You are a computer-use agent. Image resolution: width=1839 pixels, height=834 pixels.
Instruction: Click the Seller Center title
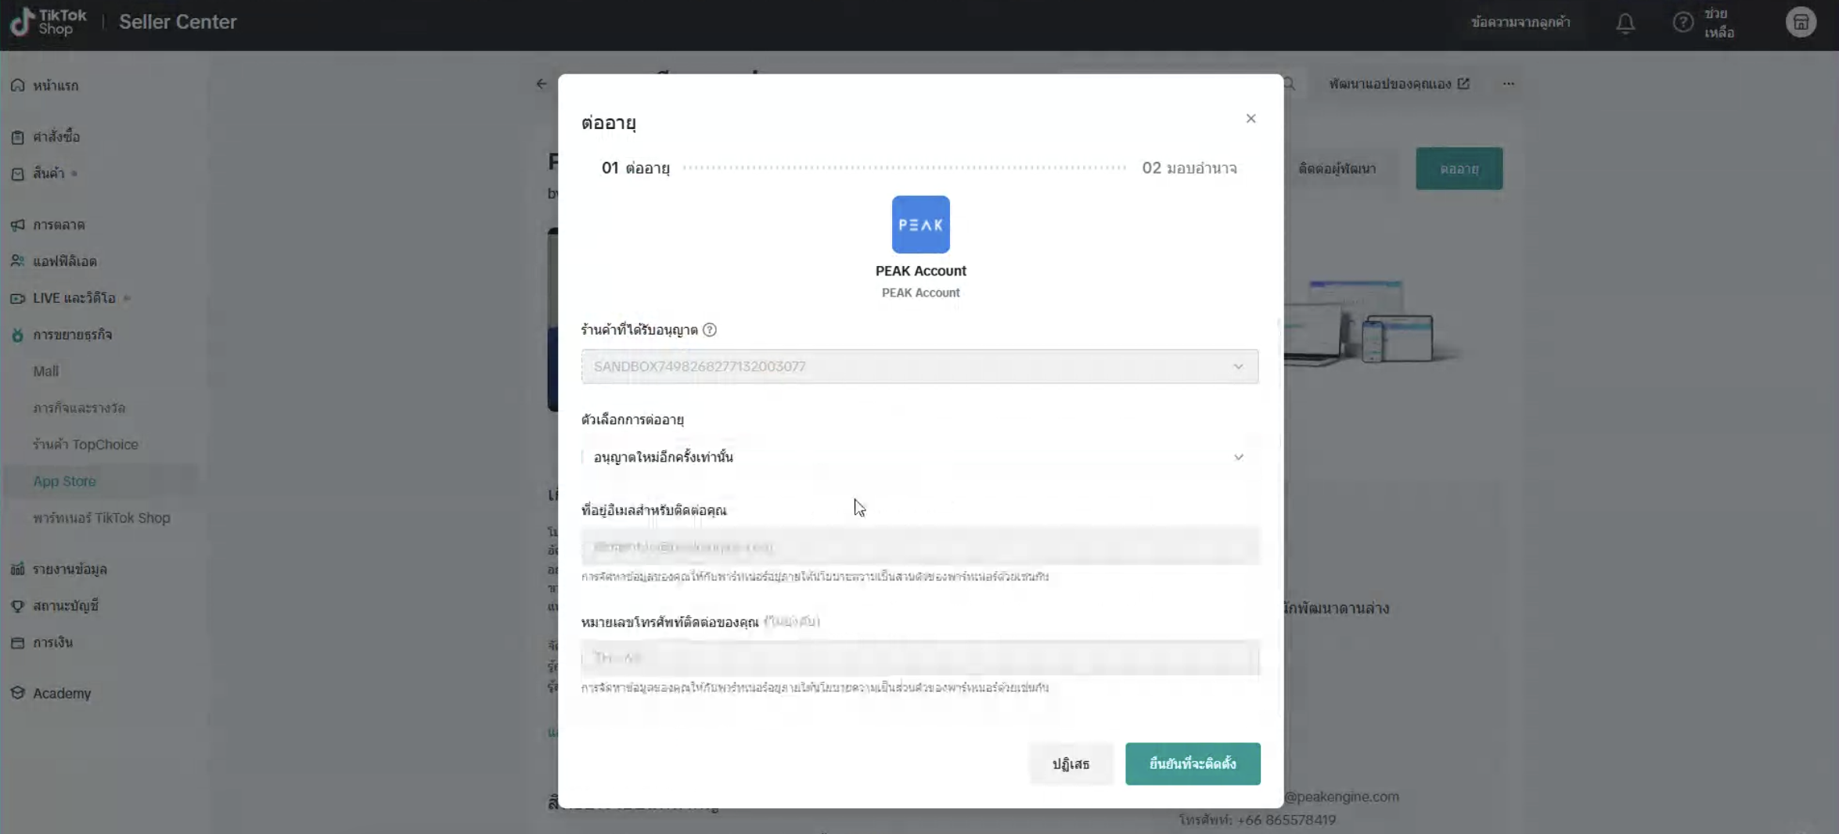(178, 22)
